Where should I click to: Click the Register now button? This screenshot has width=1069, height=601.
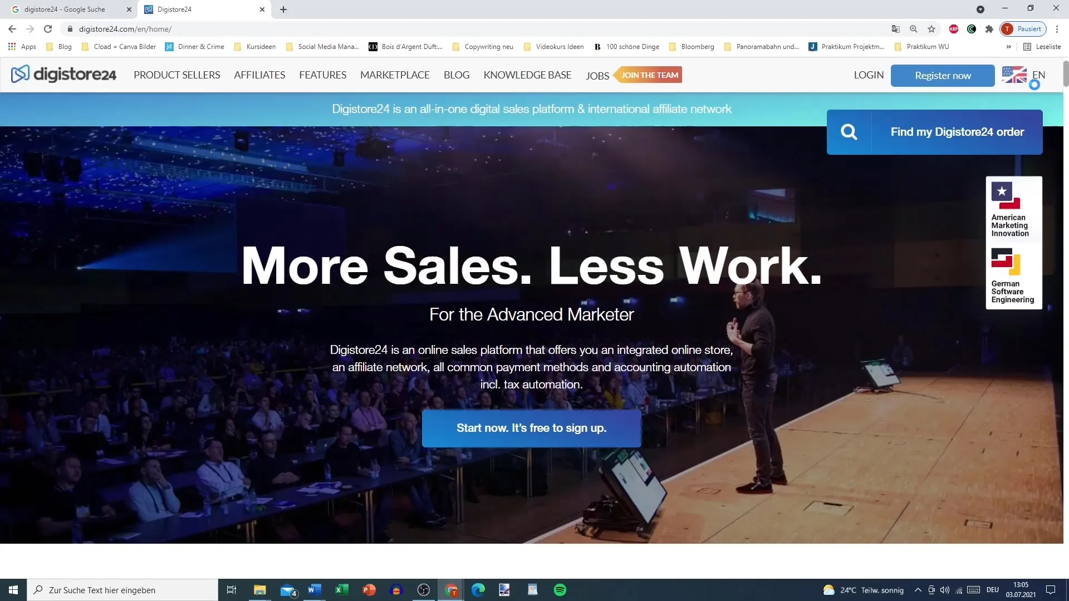click(x=943, y=75)
